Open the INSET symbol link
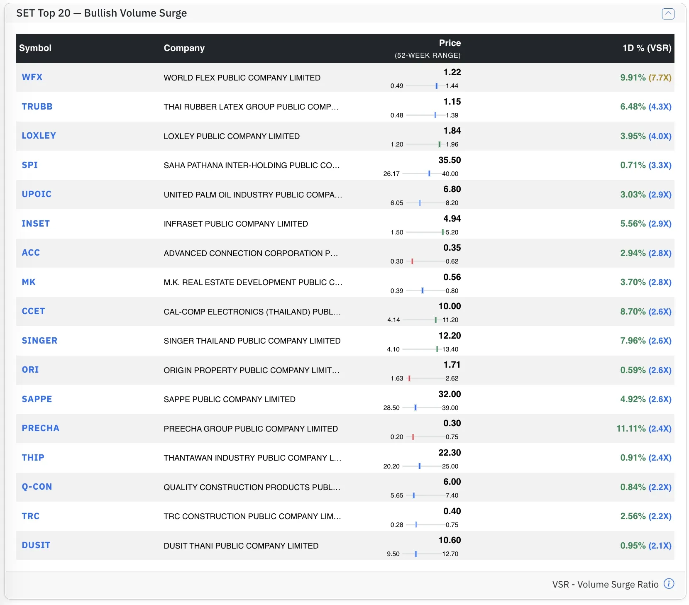Screen dimensions: 689x605 pyautogui.click(x=36, y=224)
